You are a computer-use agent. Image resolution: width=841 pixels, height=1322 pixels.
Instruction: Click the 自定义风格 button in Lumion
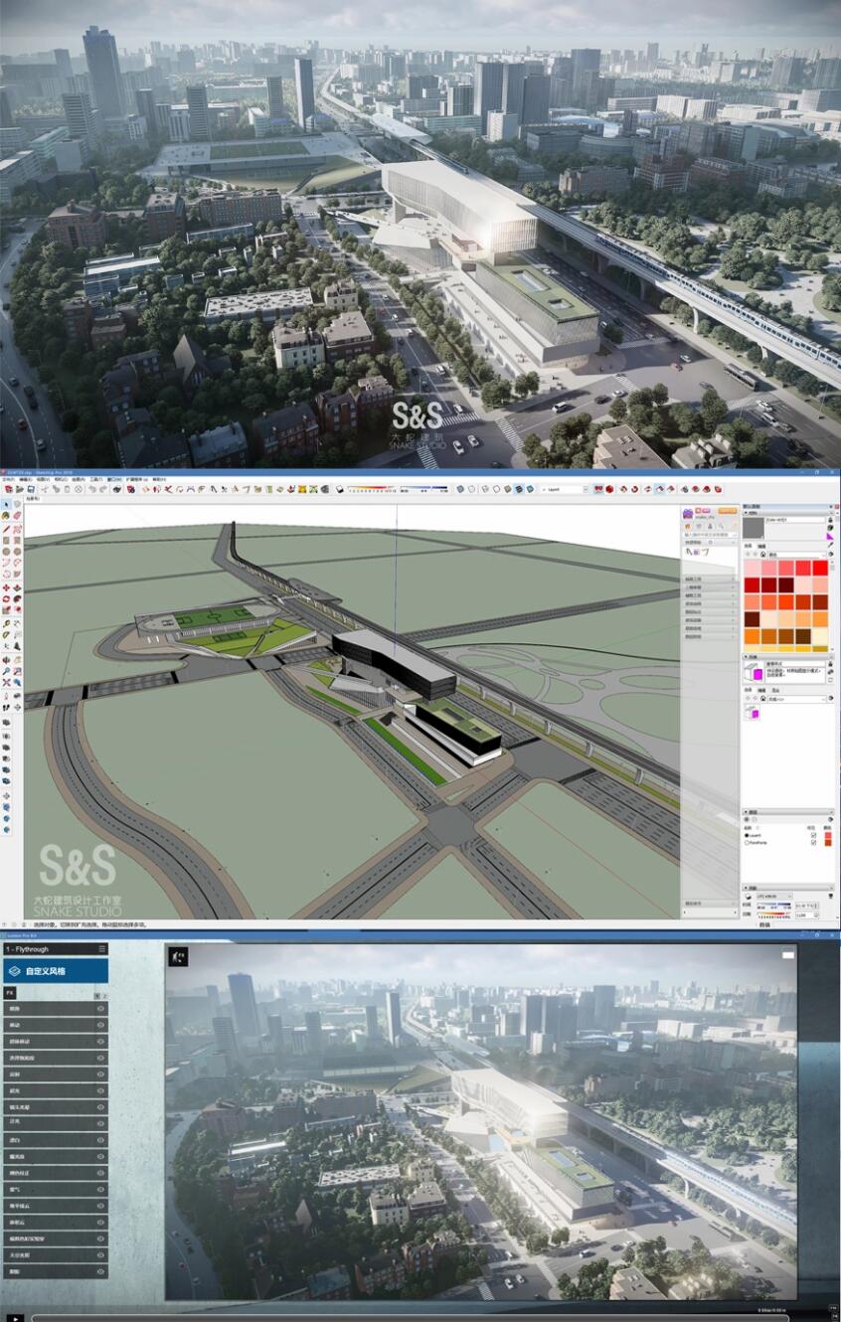tap(56, 971)
